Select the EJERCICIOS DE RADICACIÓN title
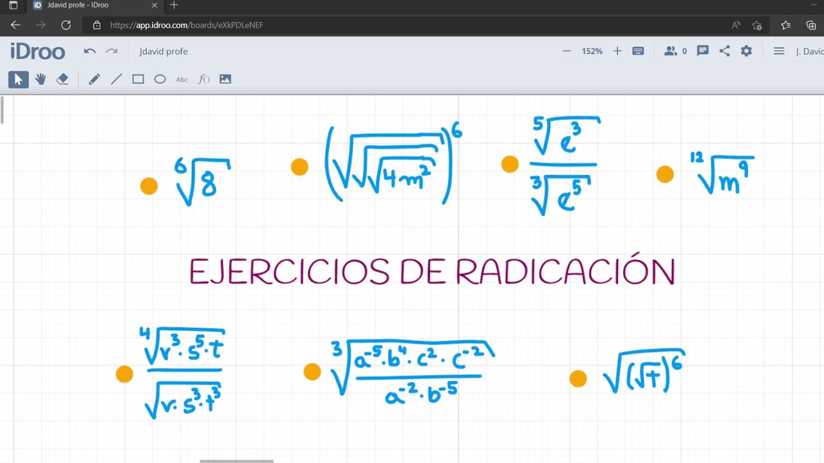The width and height of the screenshot is (824, 463). click(432, 270)
